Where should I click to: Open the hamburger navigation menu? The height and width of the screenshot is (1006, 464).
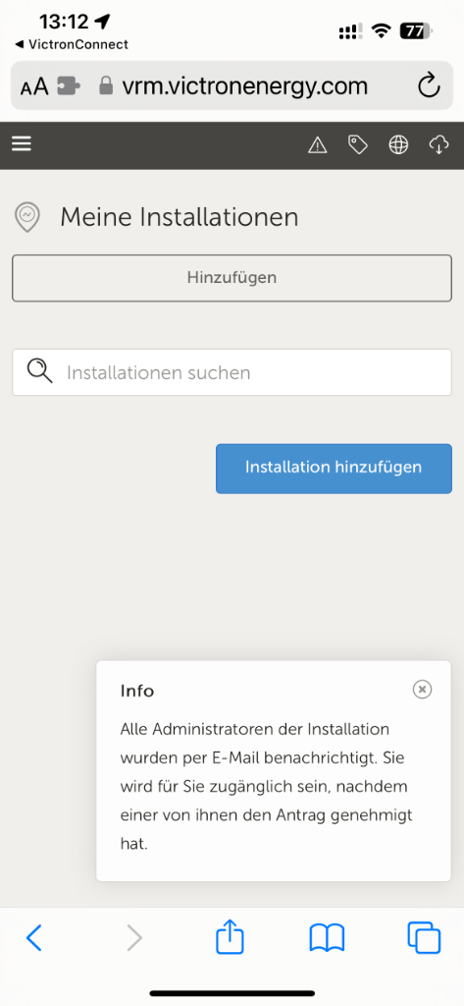(x=22, y=144)
